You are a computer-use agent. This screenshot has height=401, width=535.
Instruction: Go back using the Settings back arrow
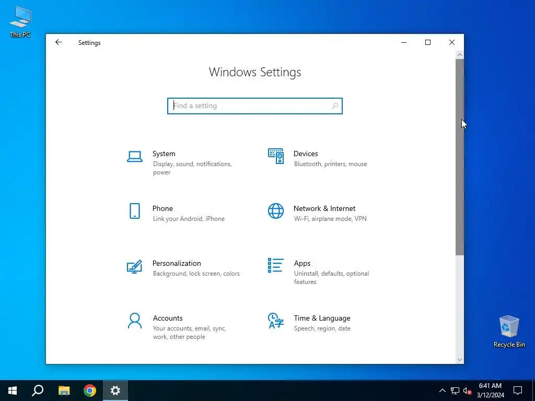coord(59,42)
